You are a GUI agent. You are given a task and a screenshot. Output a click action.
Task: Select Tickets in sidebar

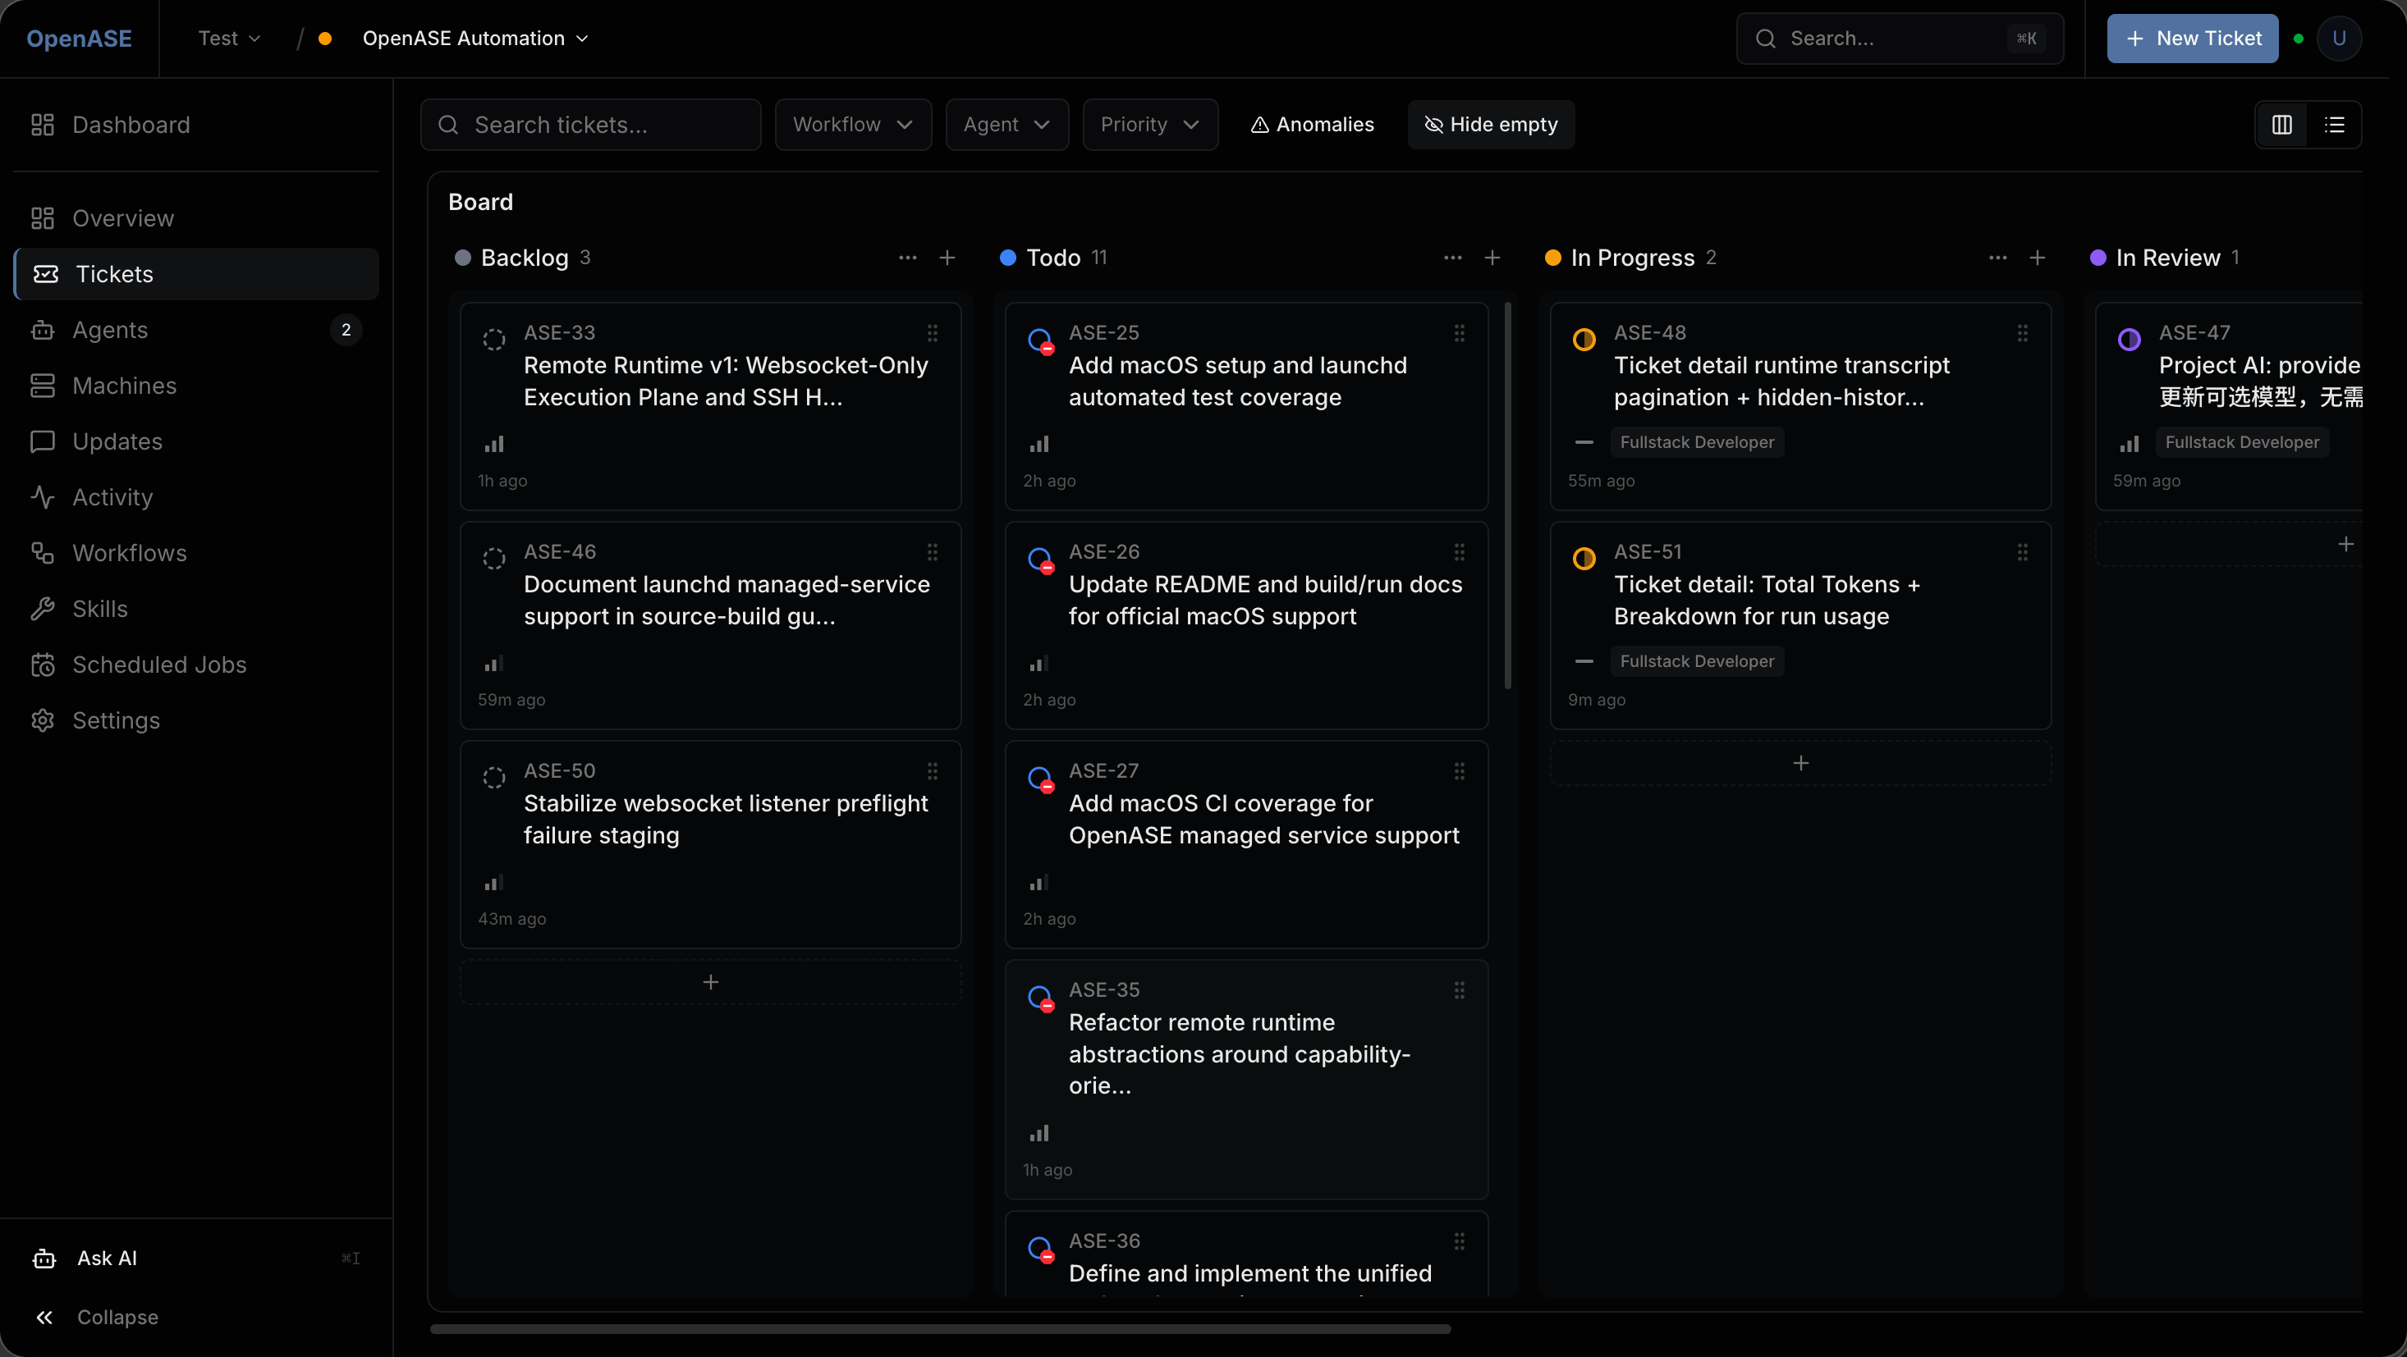pyautogui.click(x=197, y=274)
